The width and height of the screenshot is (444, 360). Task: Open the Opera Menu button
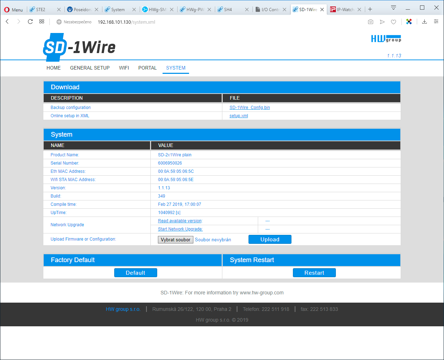tap(13, 10)
